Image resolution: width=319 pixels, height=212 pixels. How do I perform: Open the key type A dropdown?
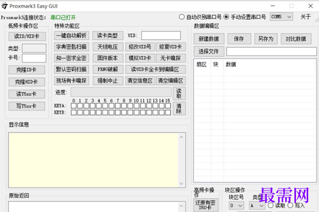coord(257,206)
